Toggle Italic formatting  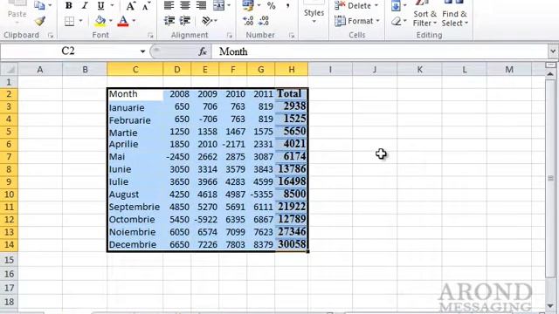point(85,6)
